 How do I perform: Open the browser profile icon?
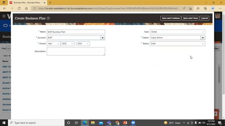pos(213,8)
